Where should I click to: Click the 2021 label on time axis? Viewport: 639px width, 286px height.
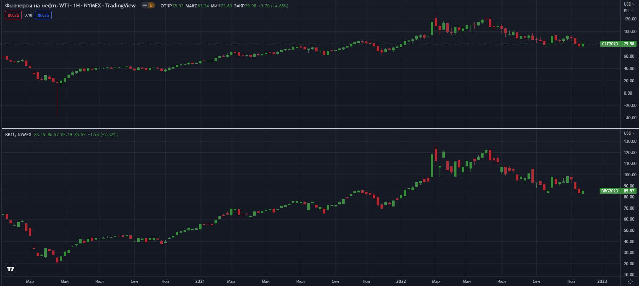(200, 281)
